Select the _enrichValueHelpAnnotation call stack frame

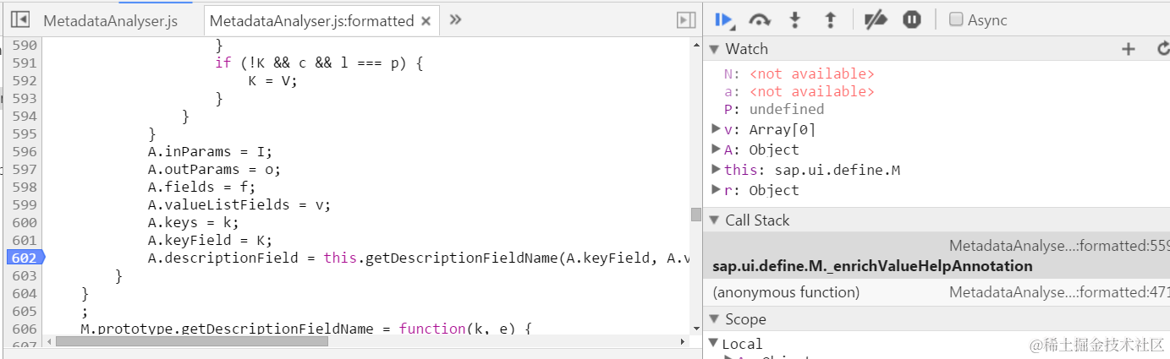pos(937,256)
